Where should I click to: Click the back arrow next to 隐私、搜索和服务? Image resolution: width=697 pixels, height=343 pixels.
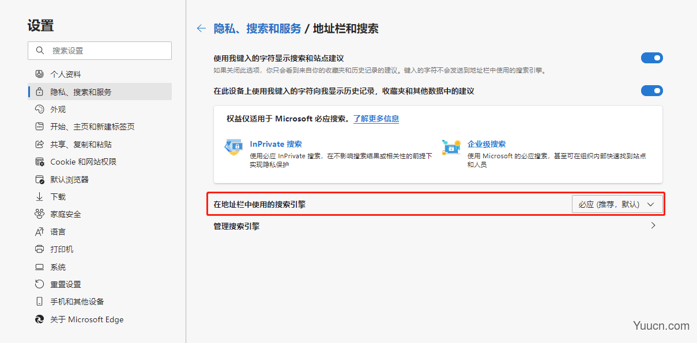point(201,28)
